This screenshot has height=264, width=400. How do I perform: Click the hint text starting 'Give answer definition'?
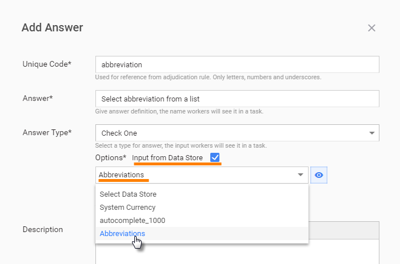click(179, 112)
